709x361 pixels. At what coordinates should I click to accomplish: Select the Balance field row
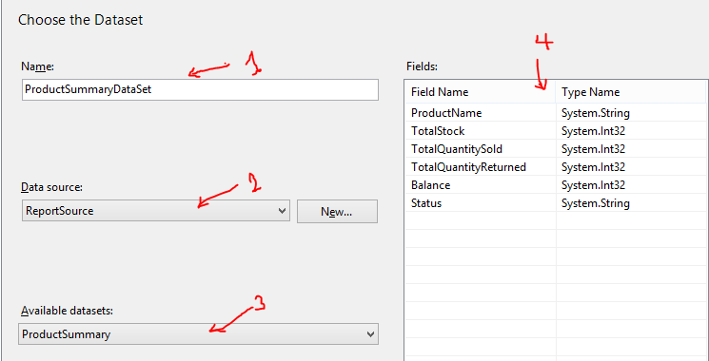tap(556, 185)
